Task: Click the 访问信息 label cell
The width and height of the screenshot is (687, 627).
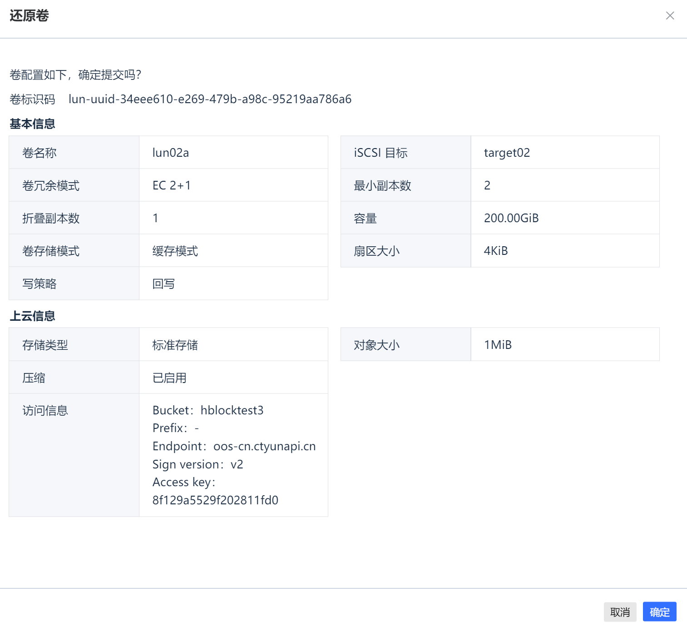Action: [74, 455]
